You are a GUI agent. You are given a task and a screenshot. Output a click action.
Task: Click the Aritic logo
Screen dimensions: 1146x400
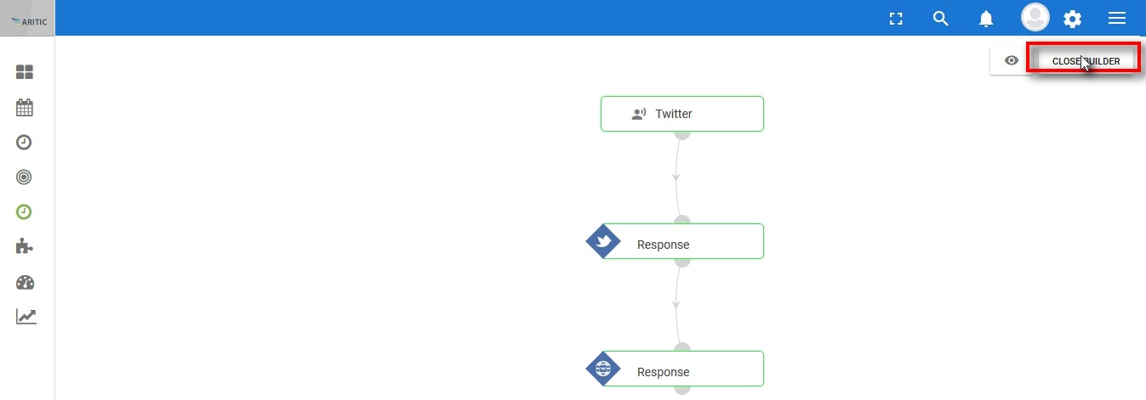tap(27, 20)
